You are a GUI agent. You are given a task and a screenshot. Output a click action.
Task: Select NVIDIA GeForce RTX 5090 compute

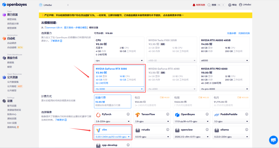click(x=119, y=78)
